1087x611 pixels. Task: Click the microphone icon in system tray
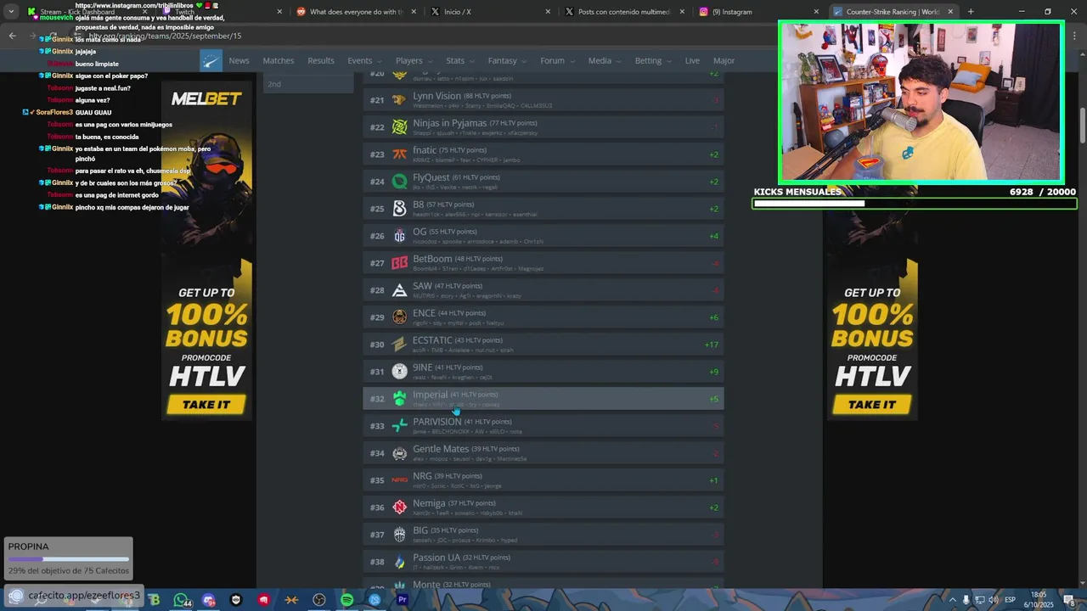(966, 600)
